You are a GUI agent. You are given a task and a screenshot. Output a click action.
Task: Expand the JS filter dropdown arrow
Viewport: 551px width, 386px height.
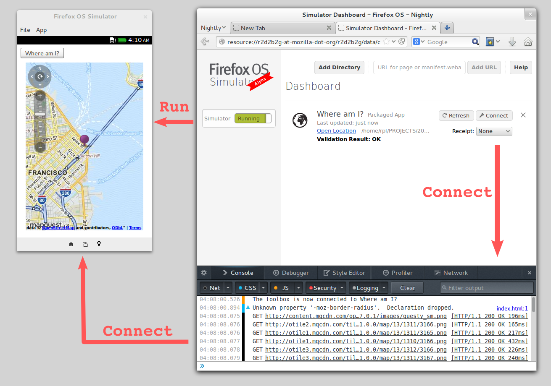coord(299,288)
